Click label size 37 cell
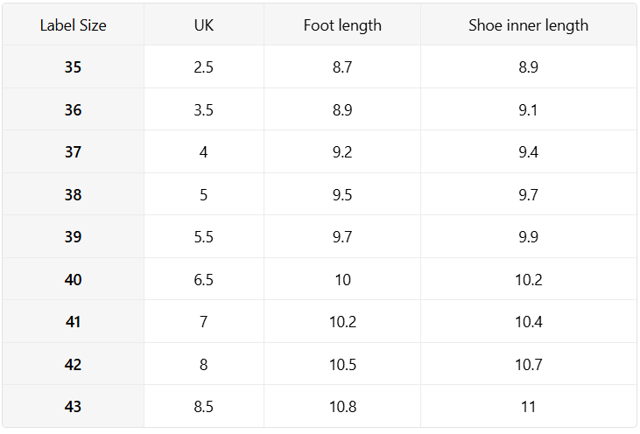 coord(73,151)
